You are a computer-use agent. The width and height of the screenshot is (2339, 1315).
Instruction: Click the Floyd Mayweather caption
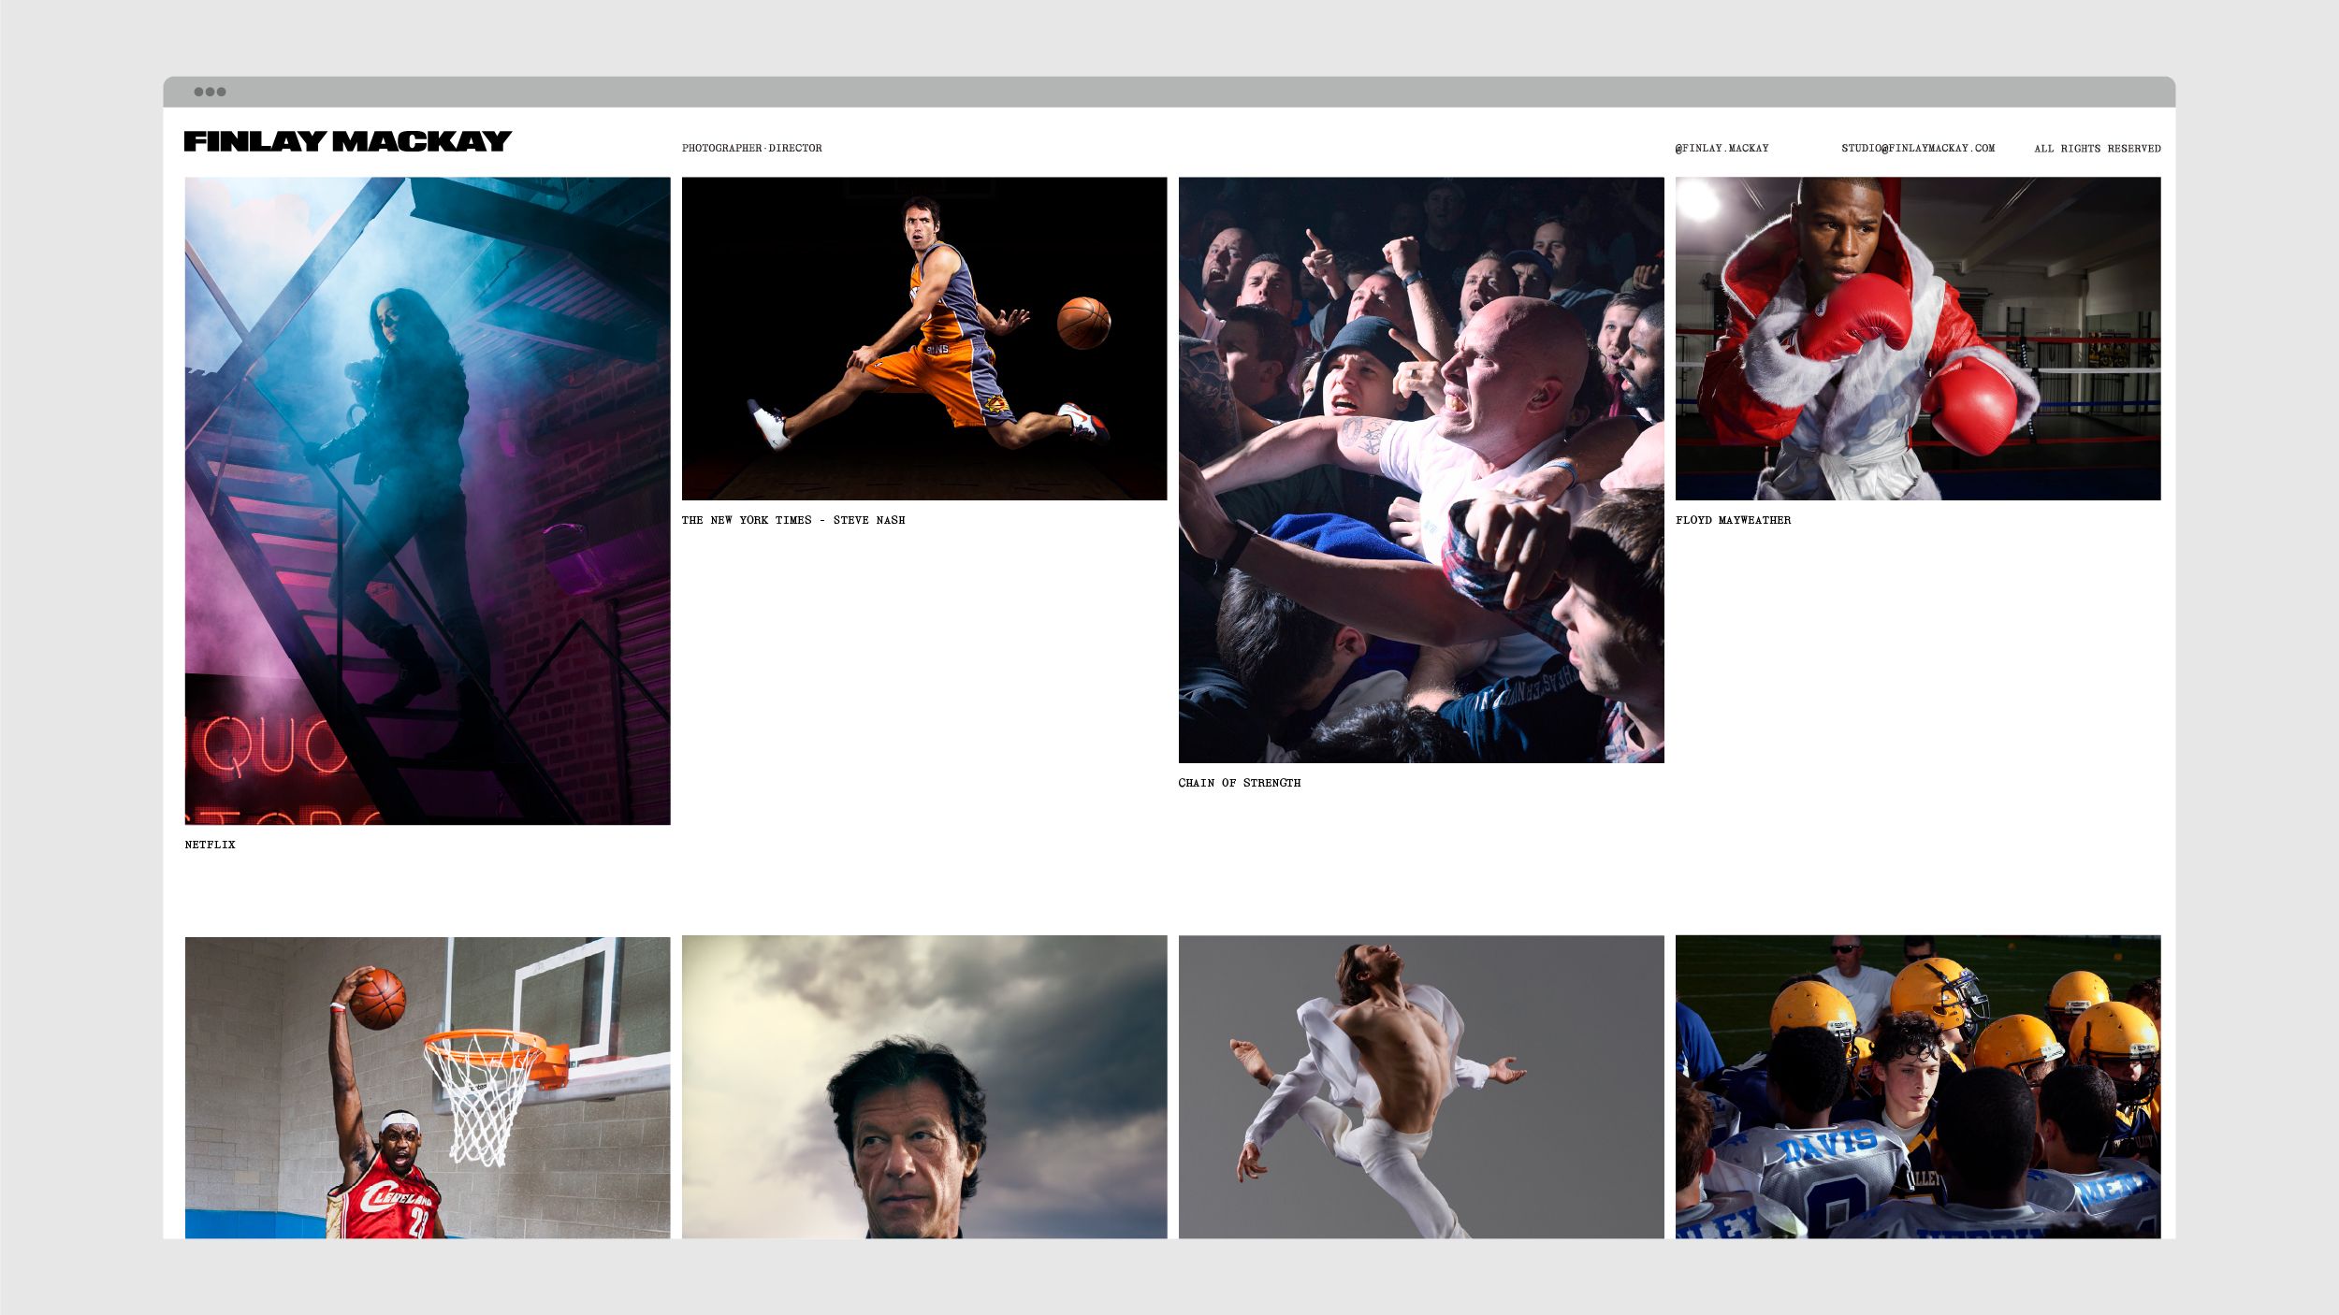(x=1733, y=520)
